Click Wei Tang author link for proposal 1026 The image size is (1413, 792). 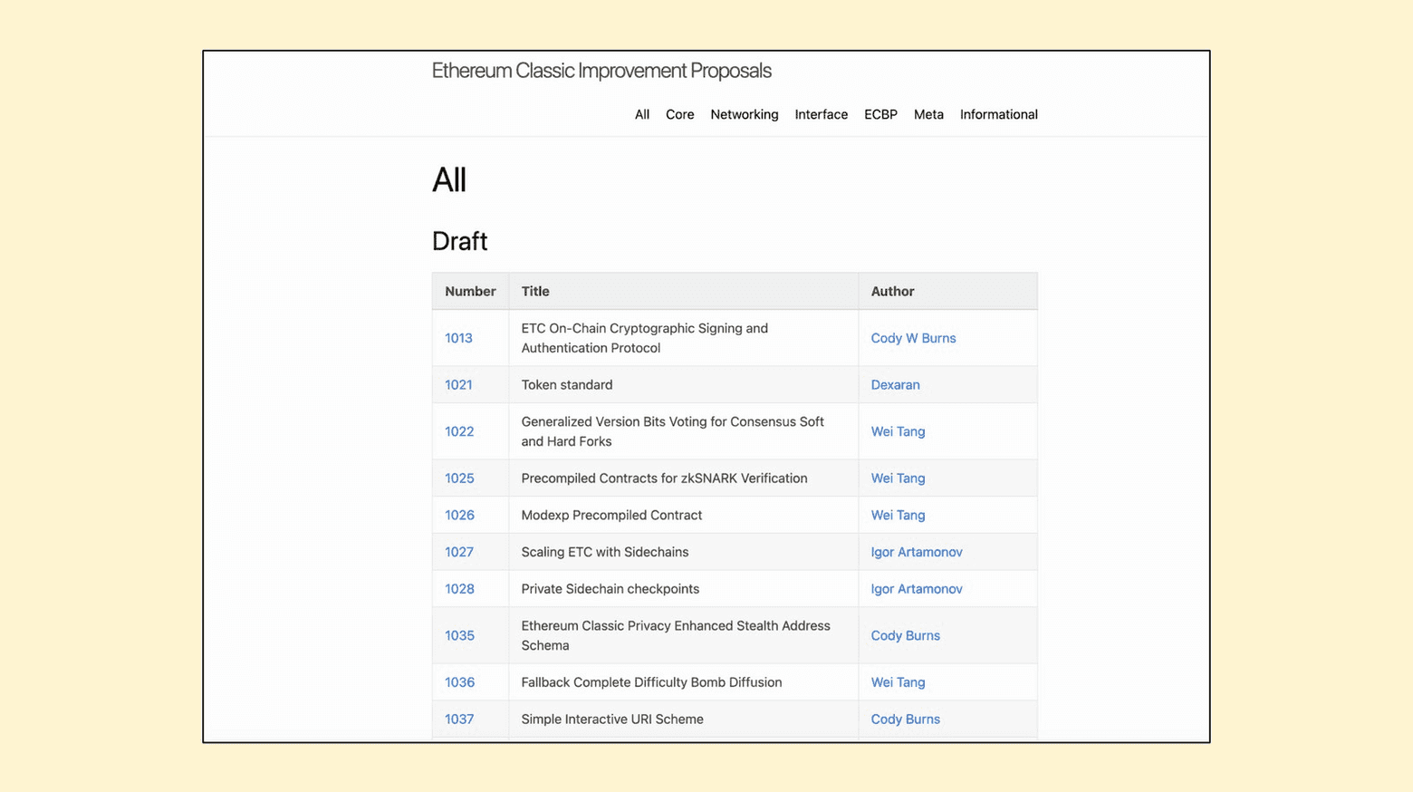[x=898, y=515]
